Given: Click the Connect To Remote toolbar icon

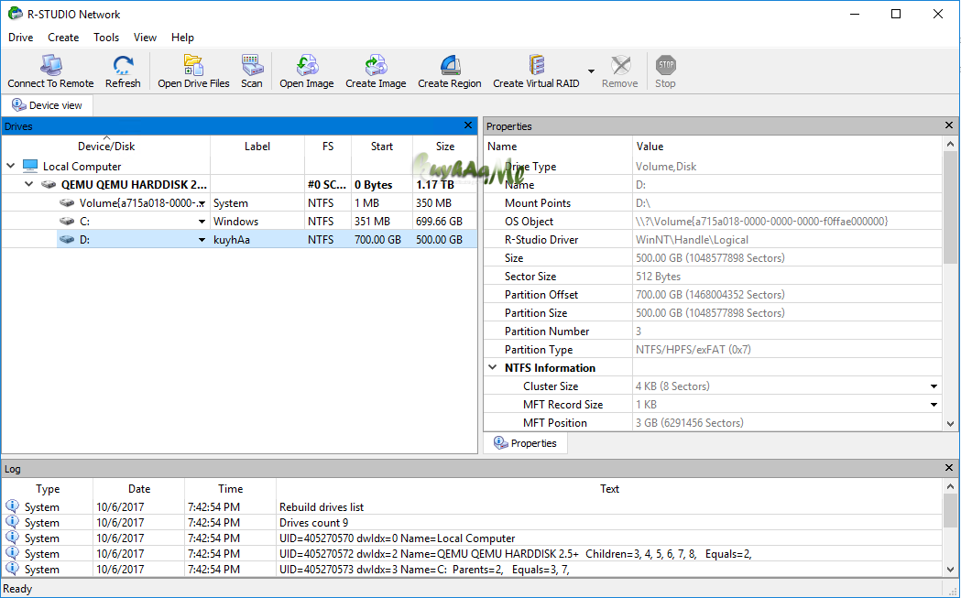Looking at the screenshot, I should tap(51, 64).
